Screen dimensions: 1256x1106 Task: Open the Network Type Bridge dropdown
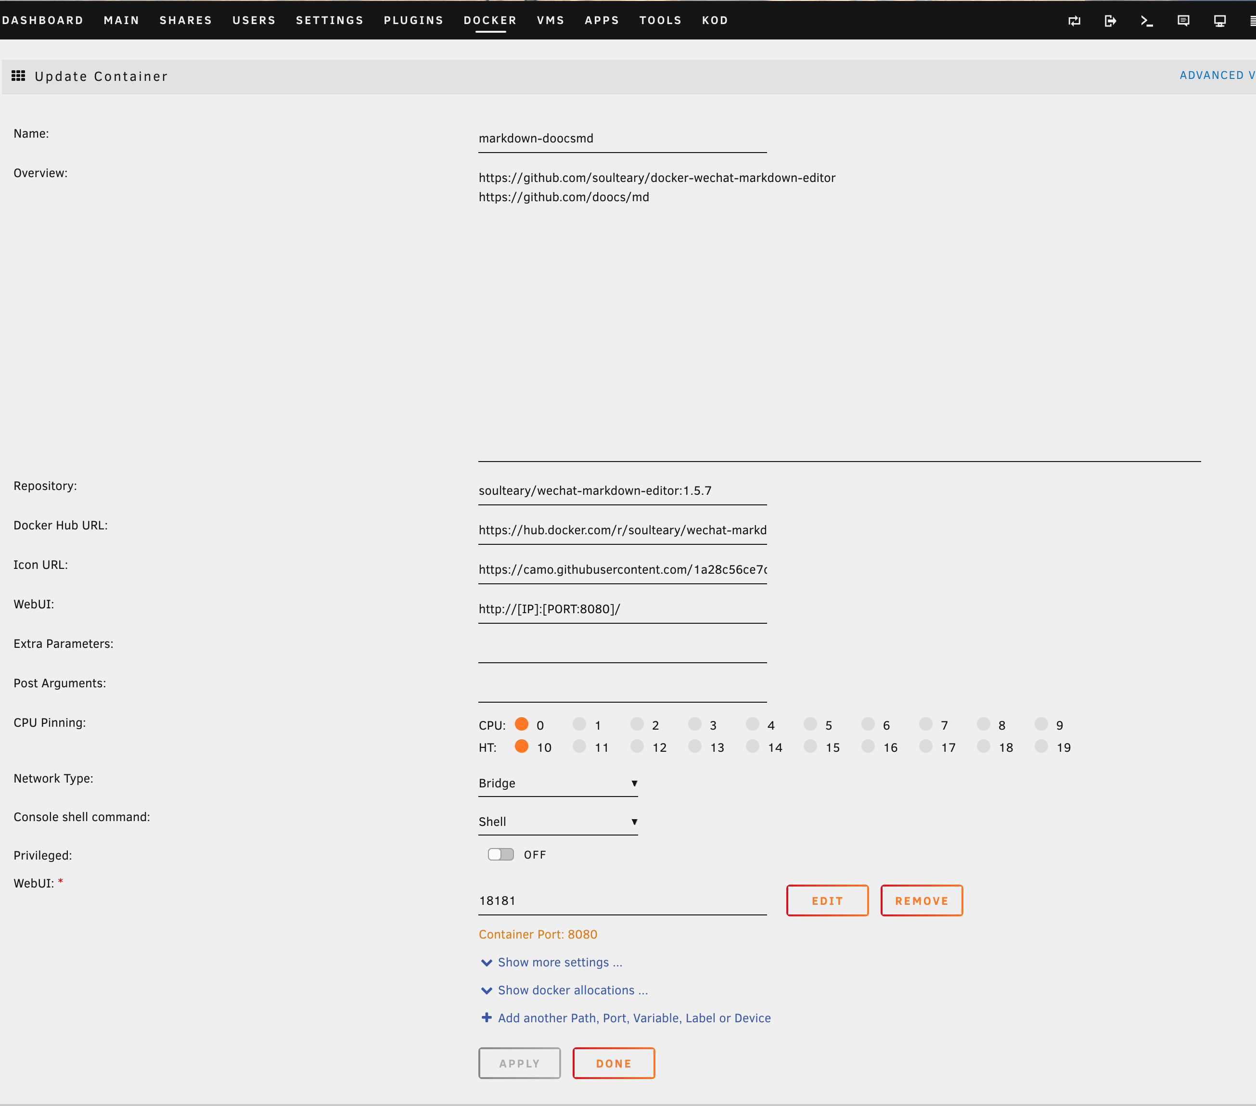click(x=557, y=784)
